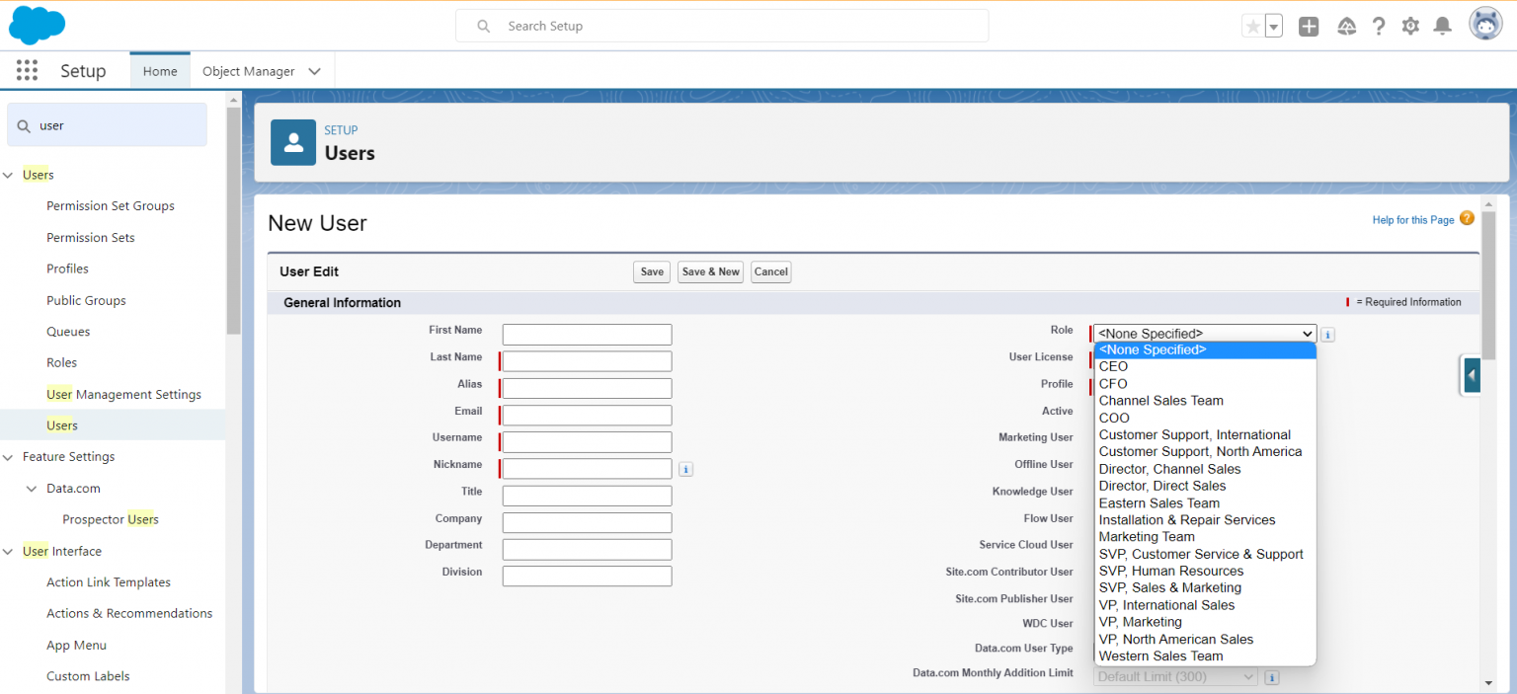Click the Data.com Monthly Addition Limit info icon
The width and height of the screenshot is (1517, 694).
(1272, 677)
